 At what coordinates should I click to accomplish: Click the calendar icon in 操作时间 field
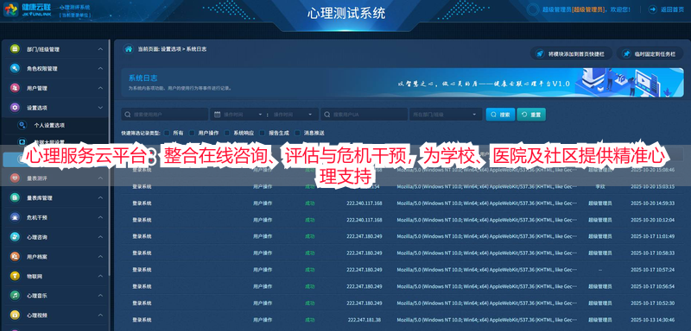tap(217, 115)
